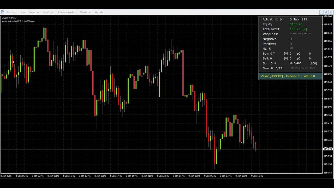Open the Herramientas menu
Screen dimensions: 334x188
[x=67, y=12]
